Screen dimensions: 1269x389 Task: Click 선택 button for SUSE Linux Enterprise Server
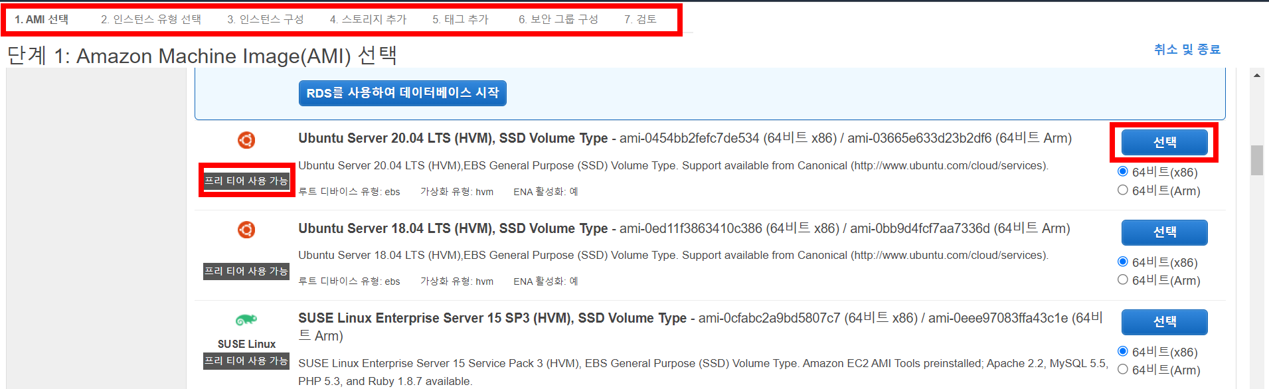tap(1165, 322)
